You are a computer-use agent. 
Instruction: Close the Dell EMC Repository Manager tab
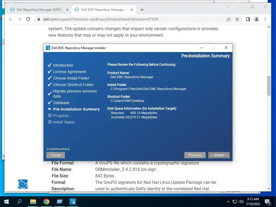click(132, 10)
